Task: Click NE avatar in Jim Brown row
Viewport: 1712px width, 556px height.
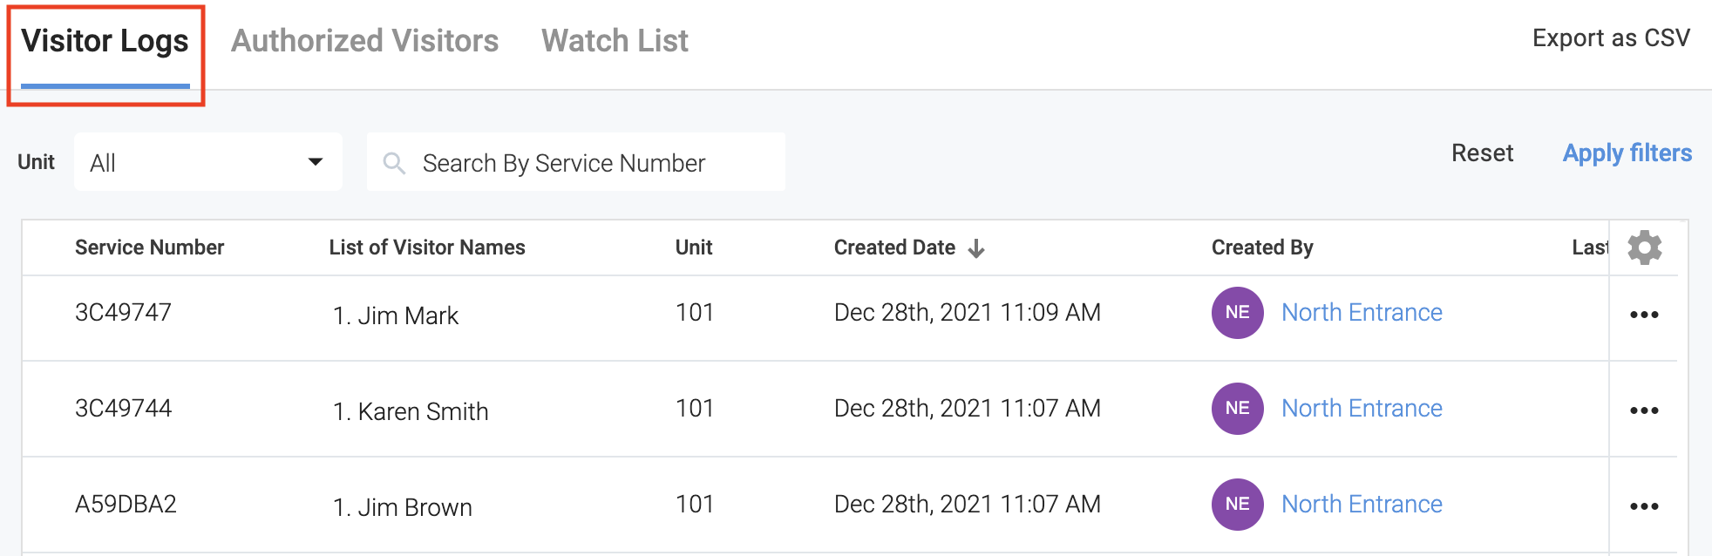Action: 1237,505
